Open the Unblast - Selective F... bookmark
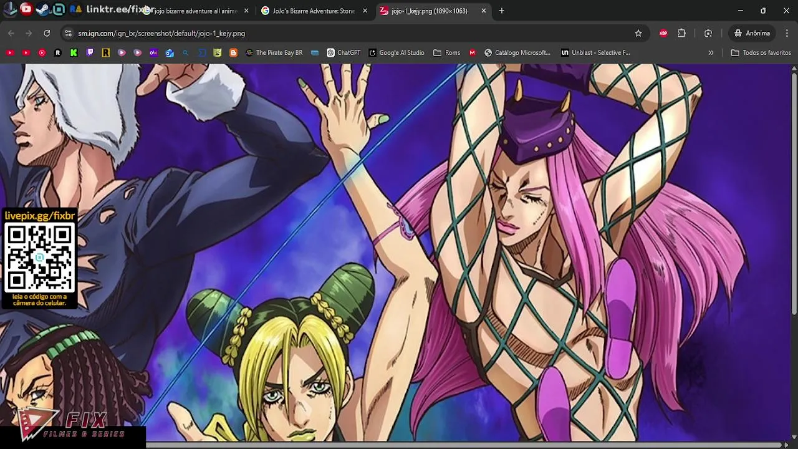This screenshot has width=798, height=449. 595,53
